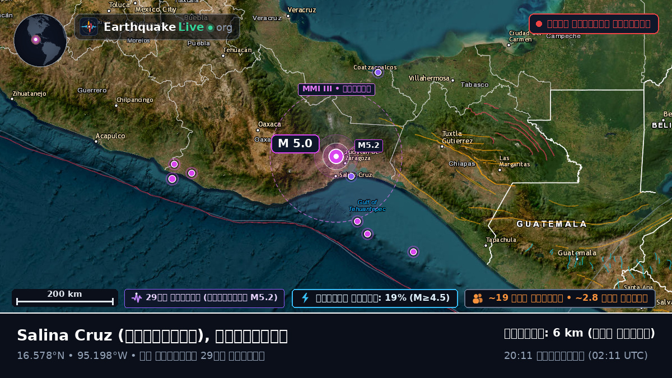The width and height of the screenshot is (672, 378).
Task: Click the Villahermosa city label
Action: [429, 78]
